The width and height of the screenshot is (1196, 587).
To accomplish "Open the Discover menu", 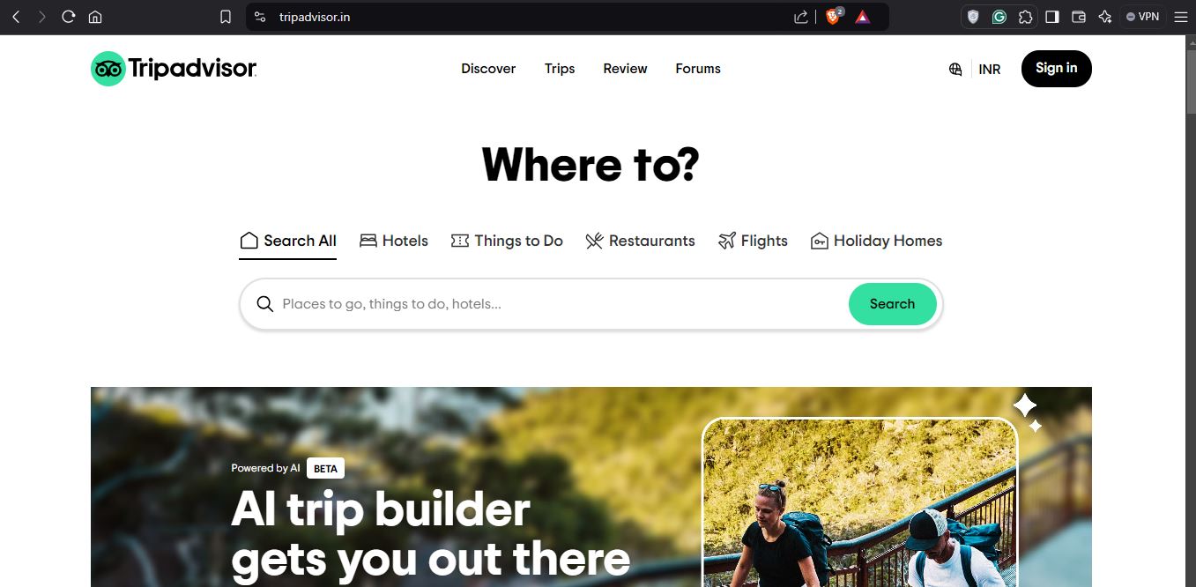I will point(488,69).
